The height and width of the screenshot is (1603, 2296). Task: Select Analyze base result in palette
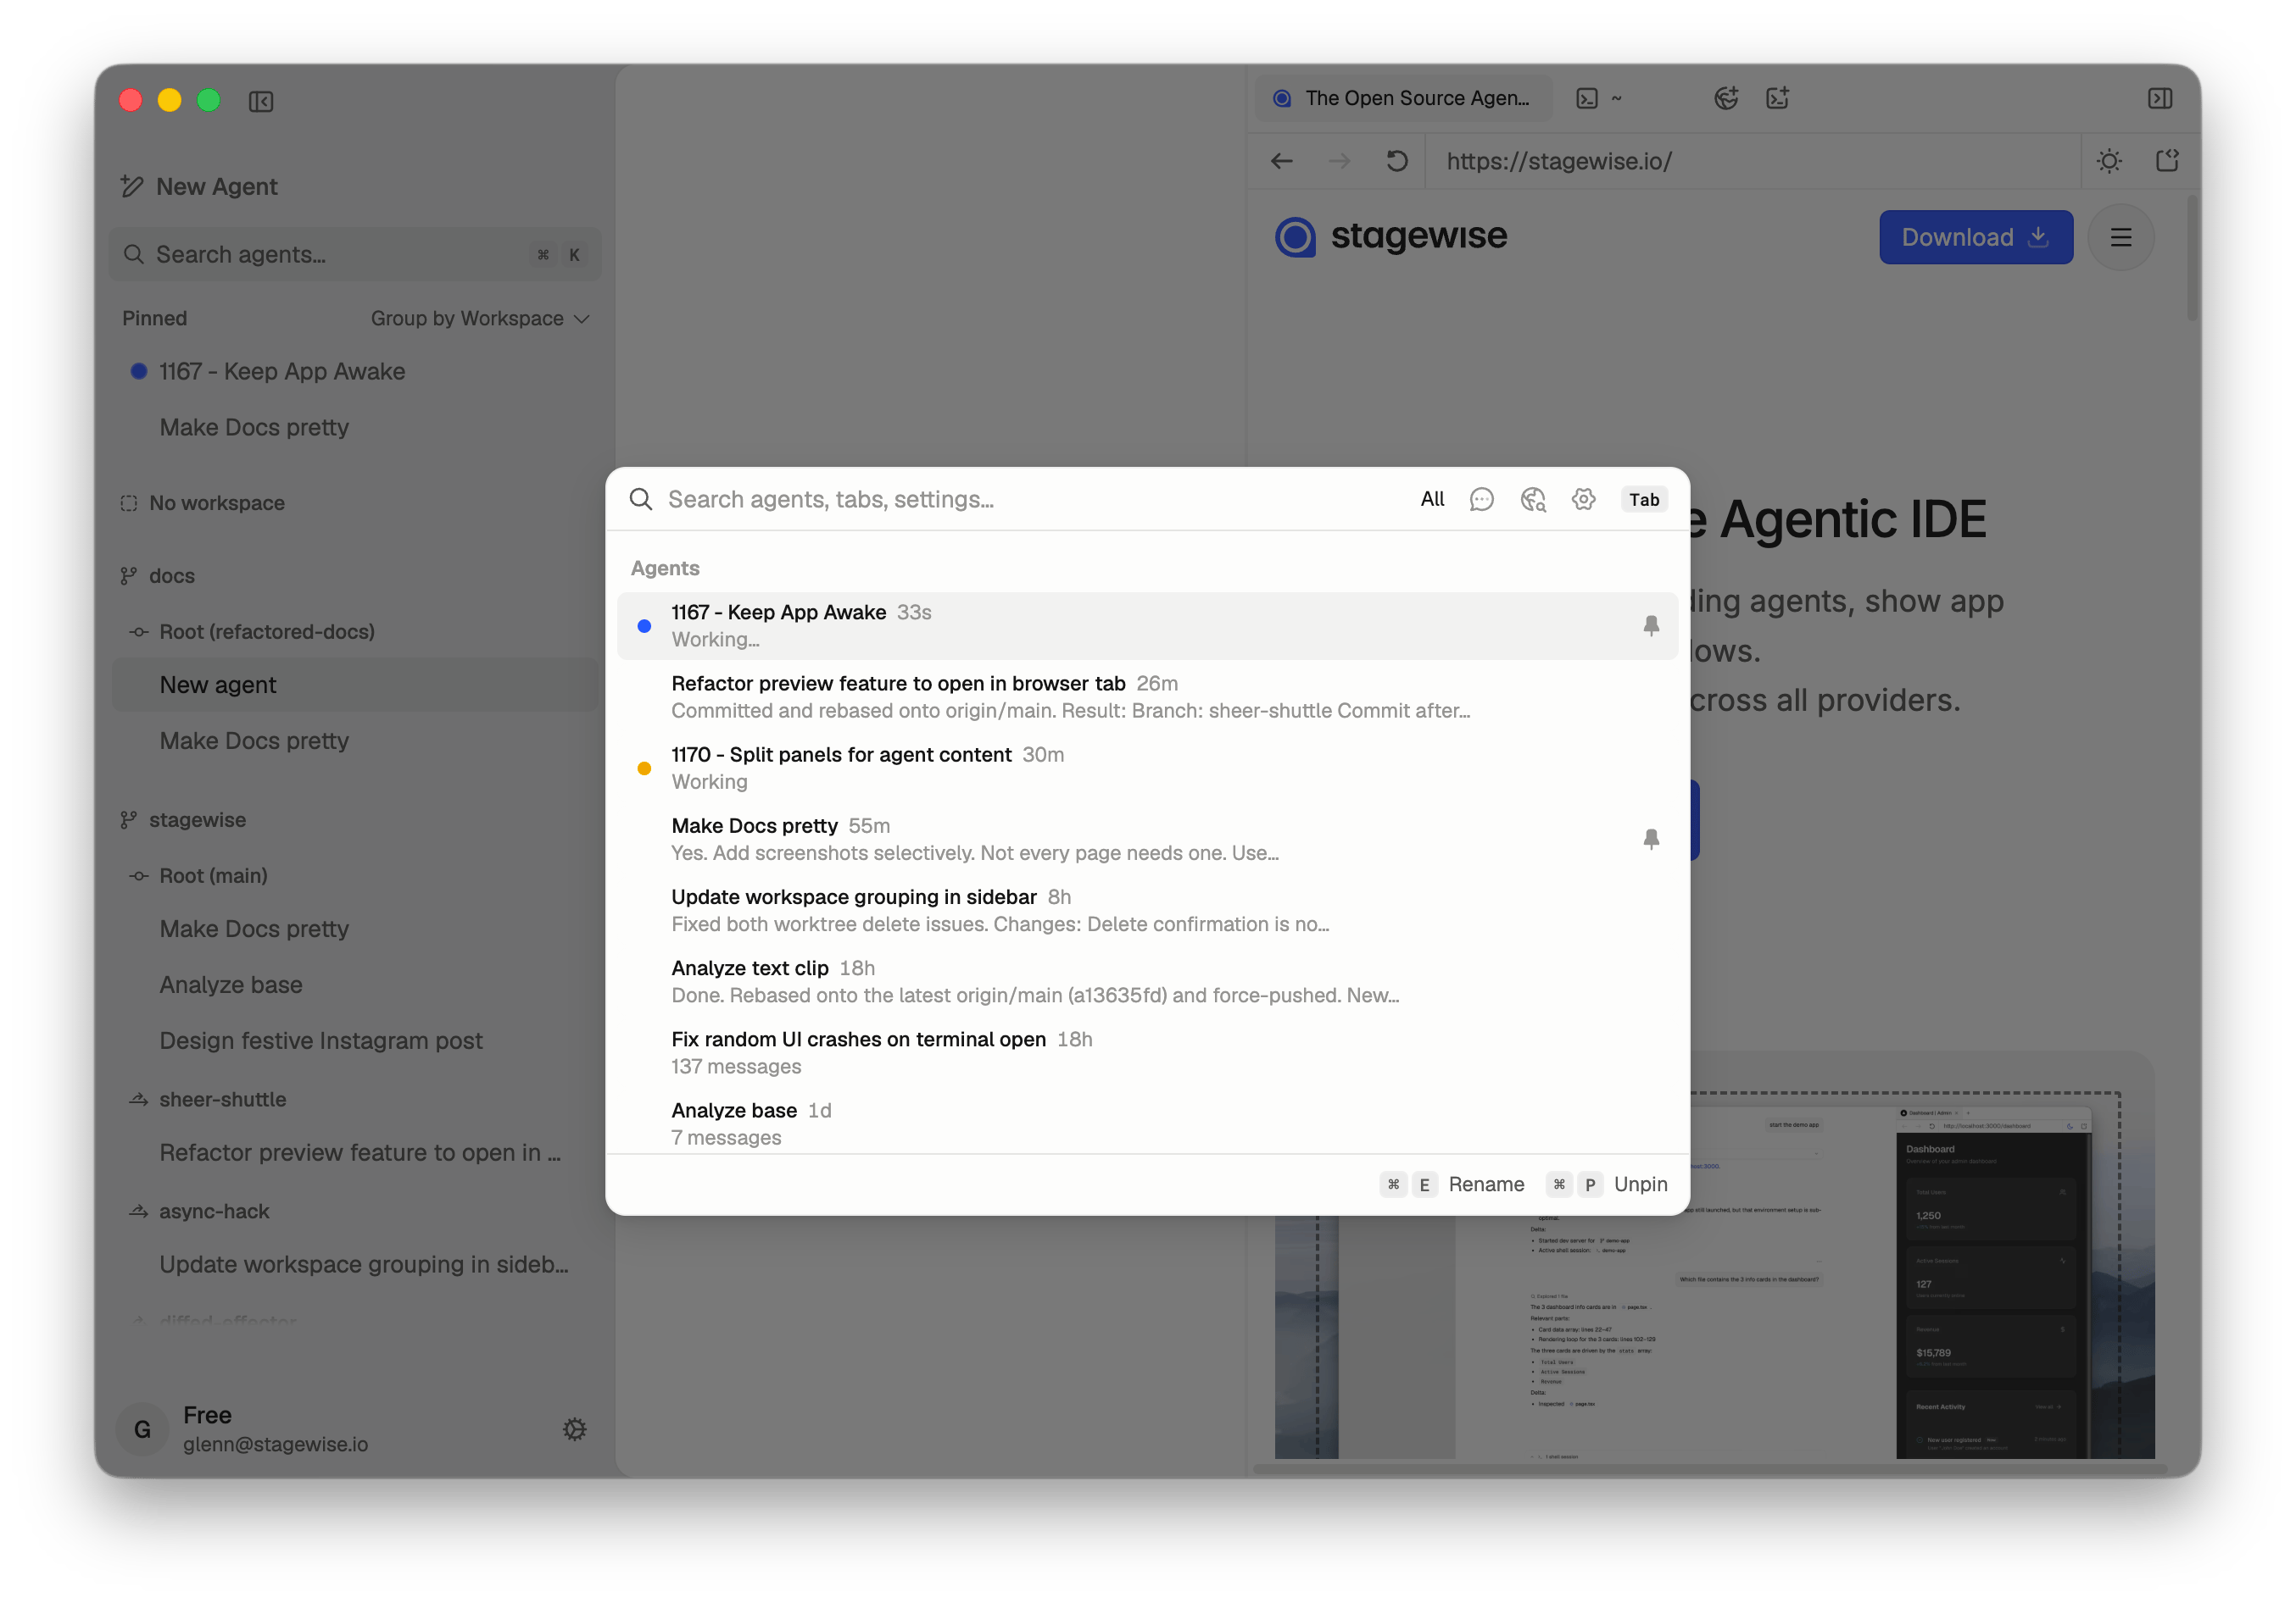click(1147, 1123)
